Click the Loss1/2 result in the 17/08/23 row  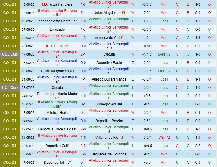[x=164, y=54]
